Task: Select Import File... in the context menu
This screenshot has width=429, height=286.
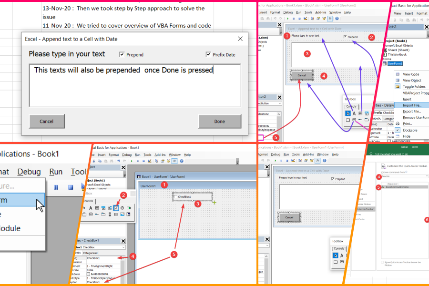Action: 412,105
